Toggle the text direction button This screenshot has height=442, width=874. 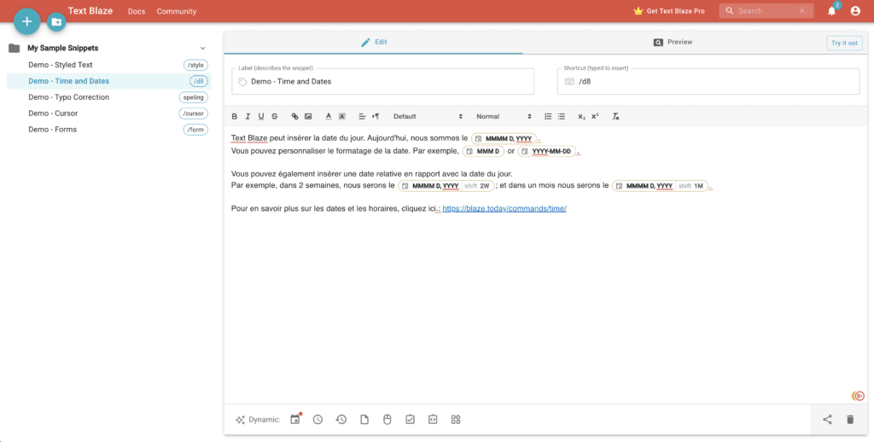pyautogui.click(x=376, y=117)
